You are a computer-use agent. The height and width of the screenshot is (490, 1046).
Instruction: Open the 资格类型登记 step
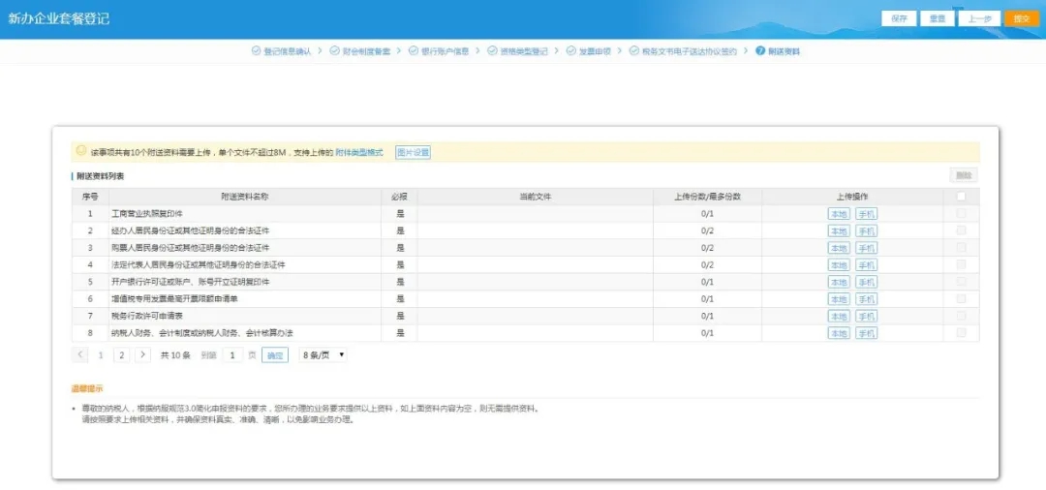[x=517, y=51]
